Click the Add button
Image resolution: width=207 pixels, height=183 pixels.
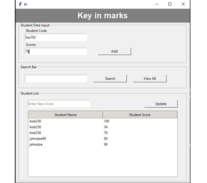(x=114, y=51)
